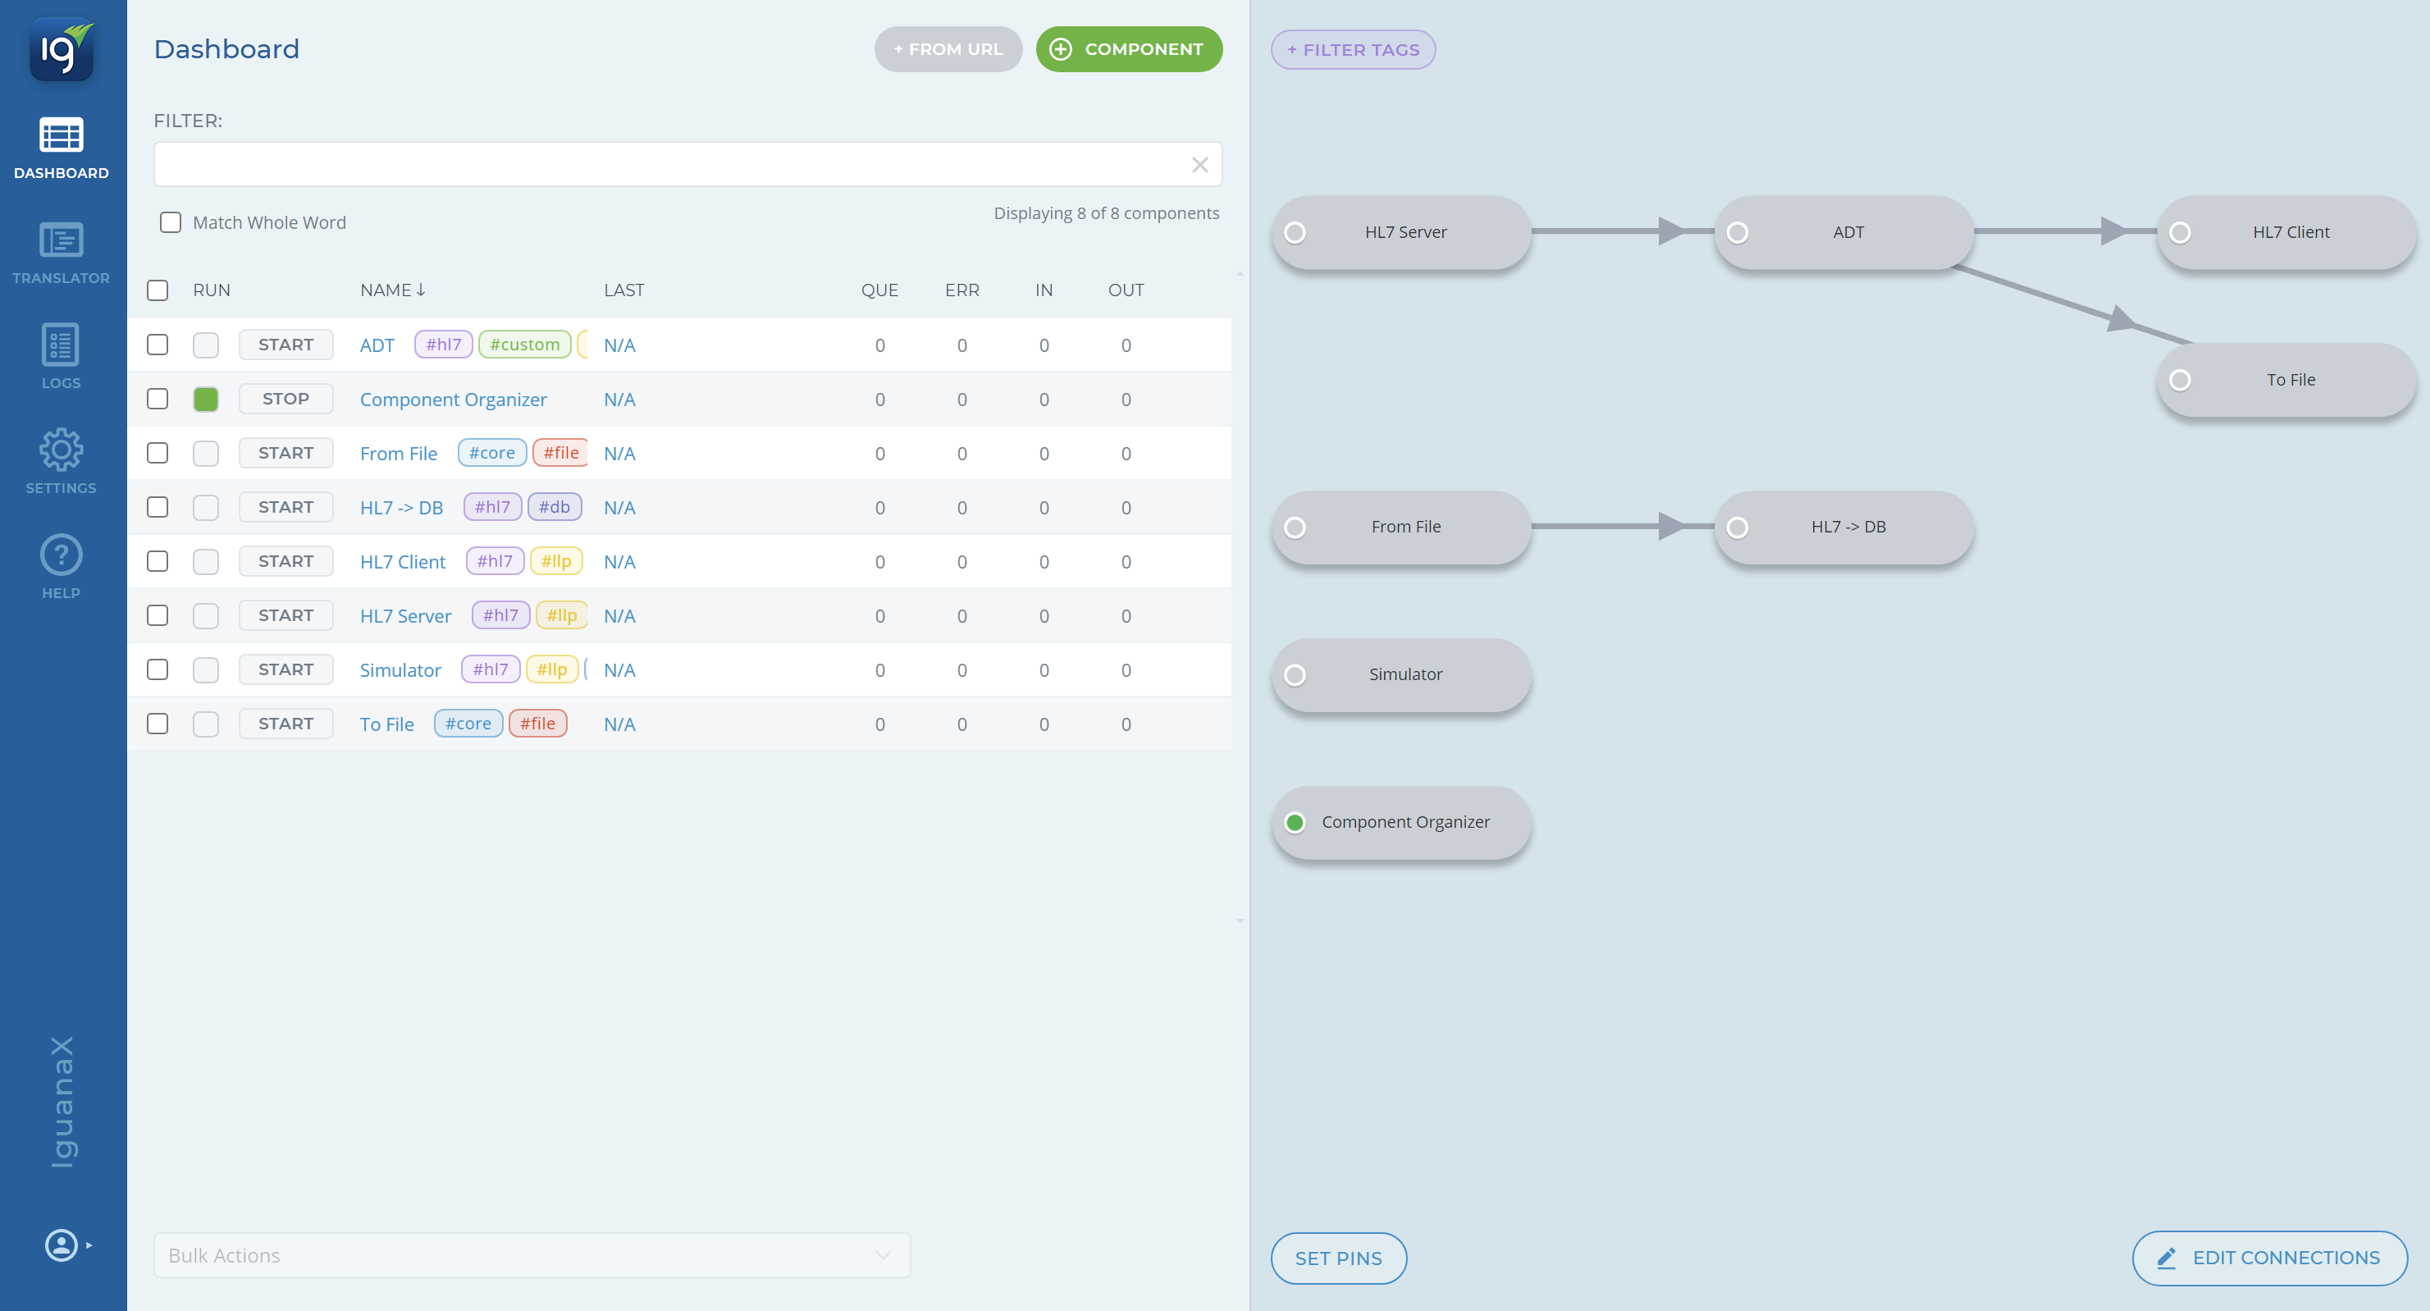Screen dimensions: 2430x1311
Task: Open the Translator sidebar icon
Action: (61, 252)
